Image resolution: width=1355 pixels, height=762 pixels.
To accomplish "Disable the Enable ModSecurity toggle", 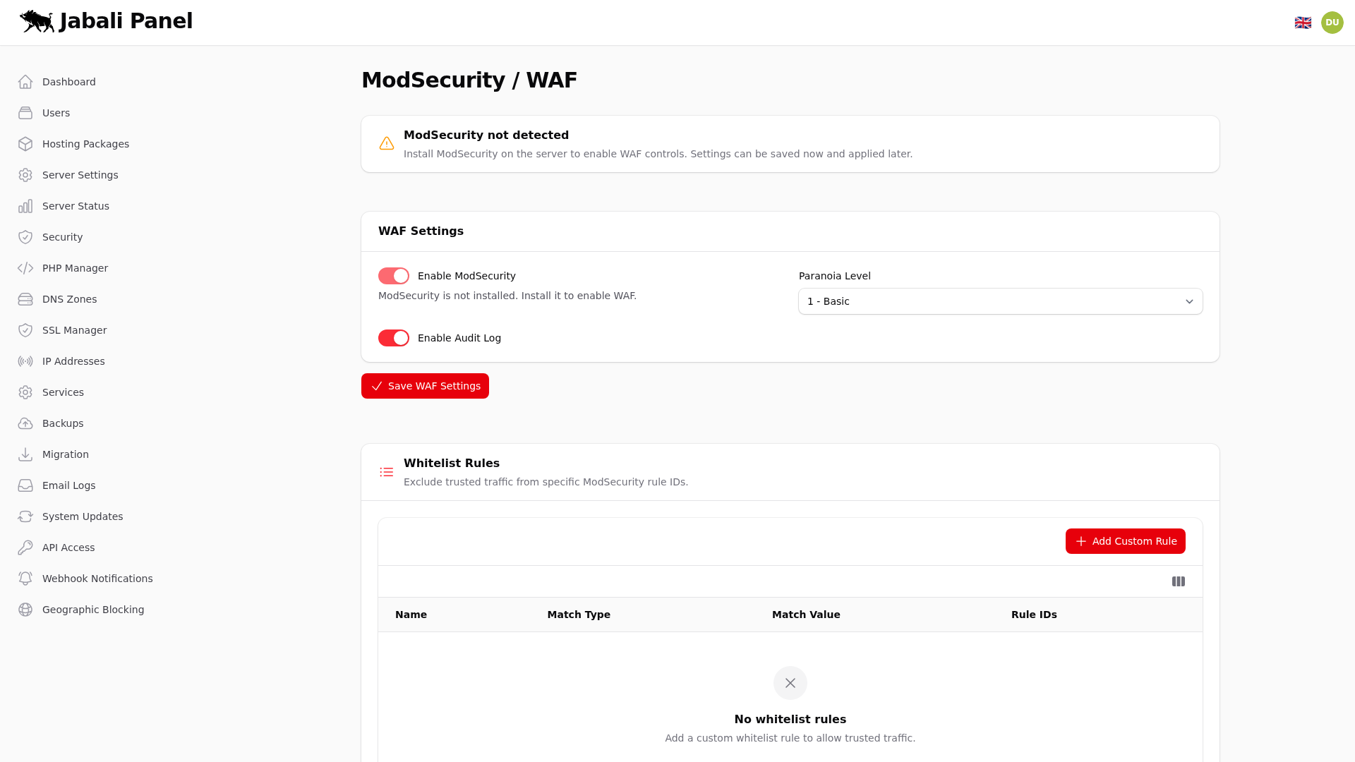I will point(393,275).
